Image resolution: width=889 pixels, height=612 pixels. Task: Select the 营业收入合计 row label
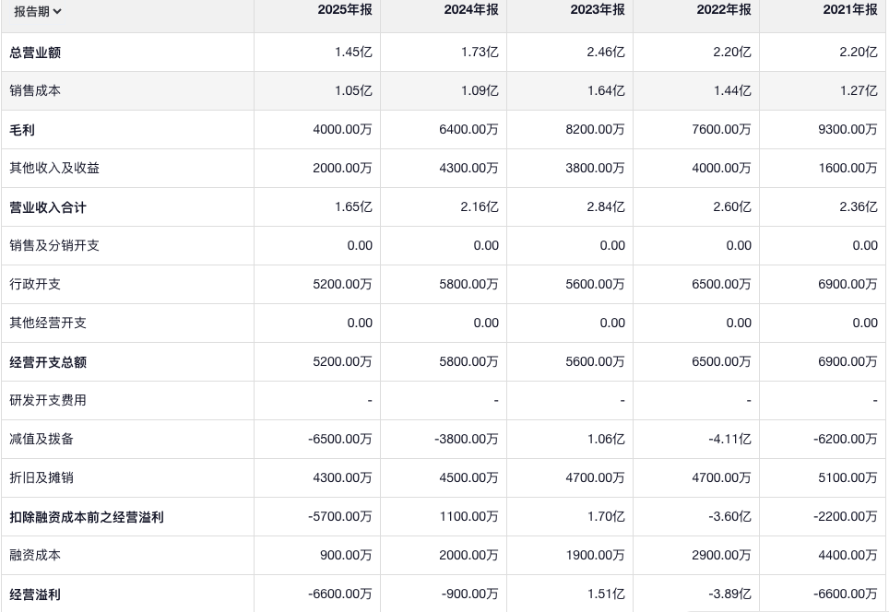[48, 207]
